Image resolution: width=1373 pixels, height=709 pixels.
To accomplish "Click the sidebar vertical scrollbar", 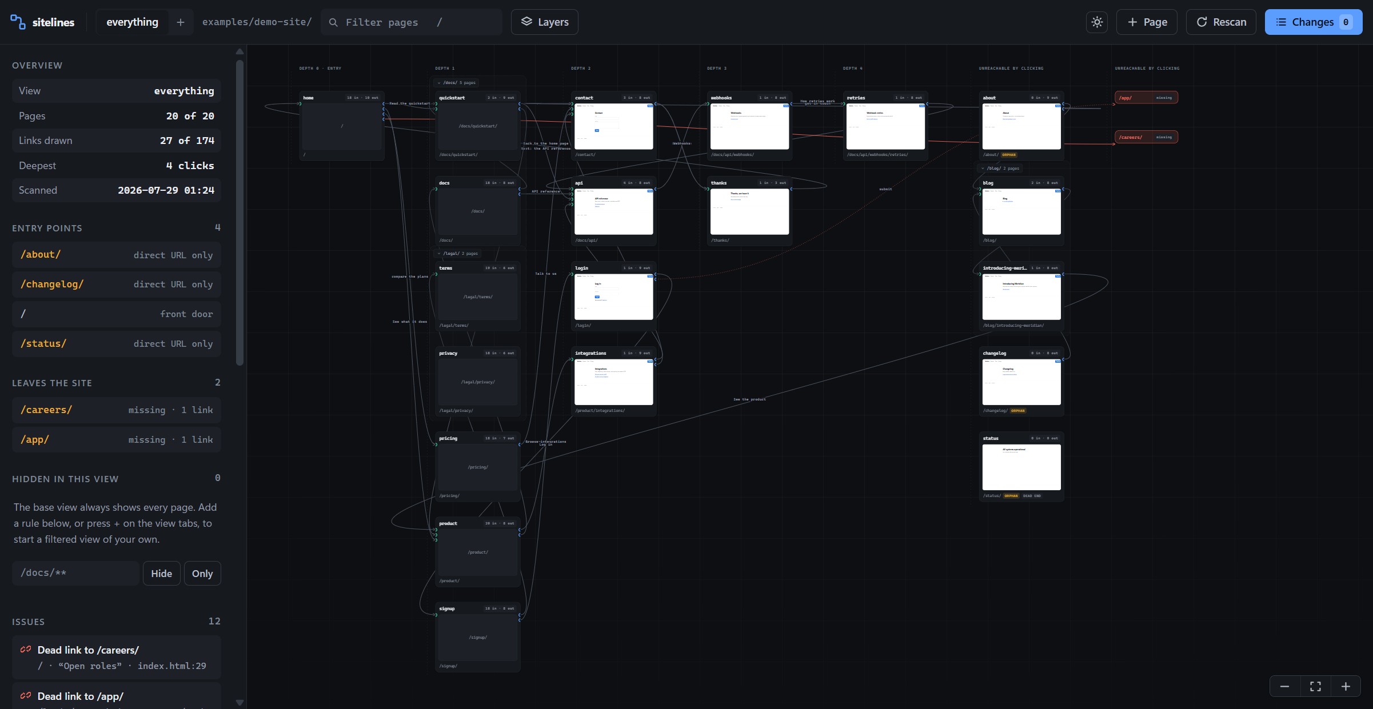I will tap(240, 211).
